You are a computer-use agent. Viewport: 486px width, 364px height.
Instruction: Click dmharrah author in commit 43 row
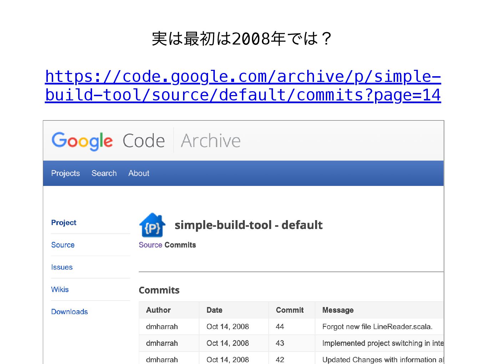click(x=162, y=343)
